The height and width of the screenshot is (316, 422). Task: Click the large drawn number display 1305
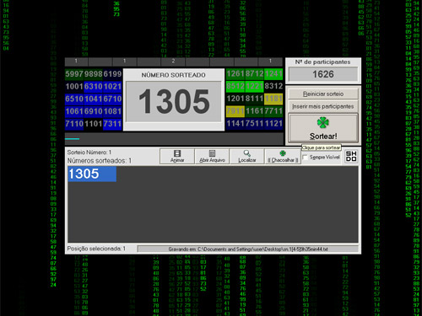pos(174,101)
